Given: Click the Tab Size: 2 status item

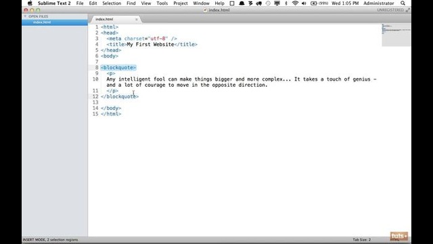Looking at the screenshot, I should pyautogui.click(x=361, y=239).
